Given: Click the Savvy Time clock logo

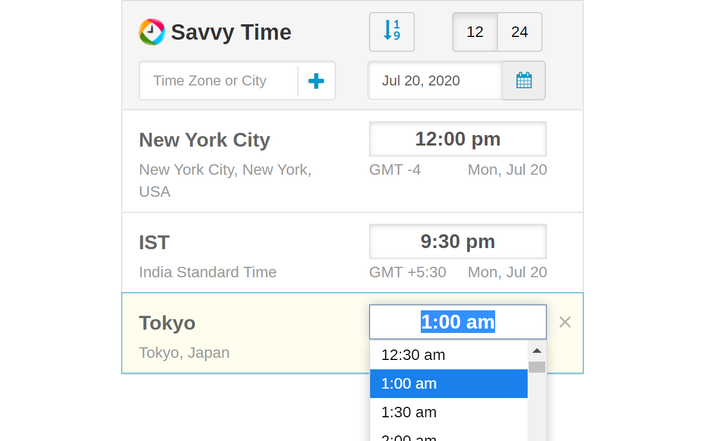Looking at the screenshot, I should coord(151,32).
